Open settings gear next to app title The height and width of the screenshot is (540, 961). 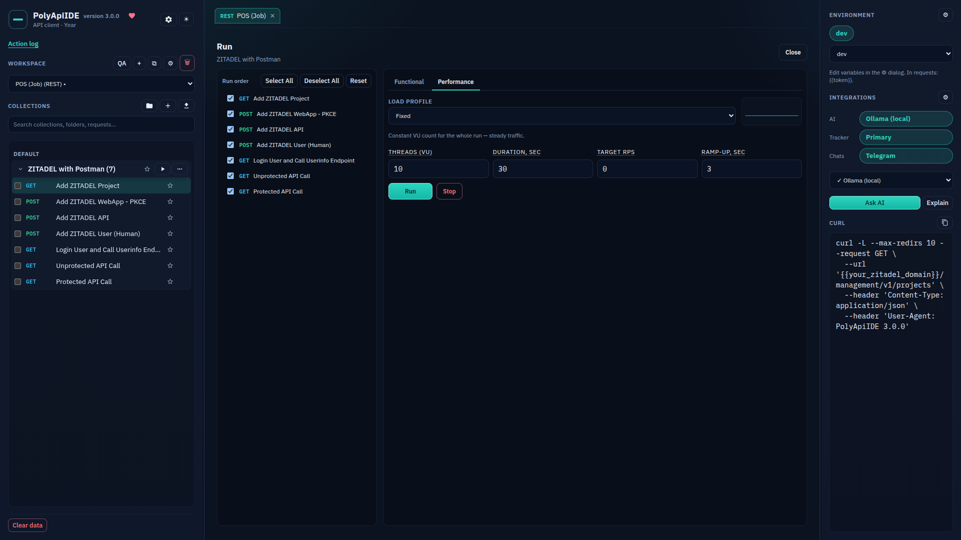(x=169, y=19)
